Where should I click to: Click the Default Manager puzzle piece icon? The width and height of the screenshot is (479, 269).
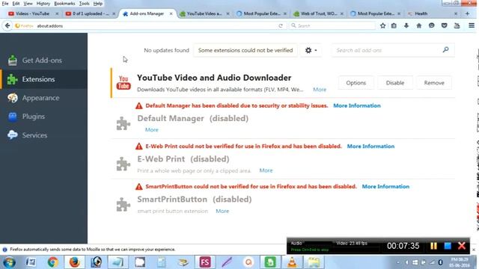[x=123, y=123]
